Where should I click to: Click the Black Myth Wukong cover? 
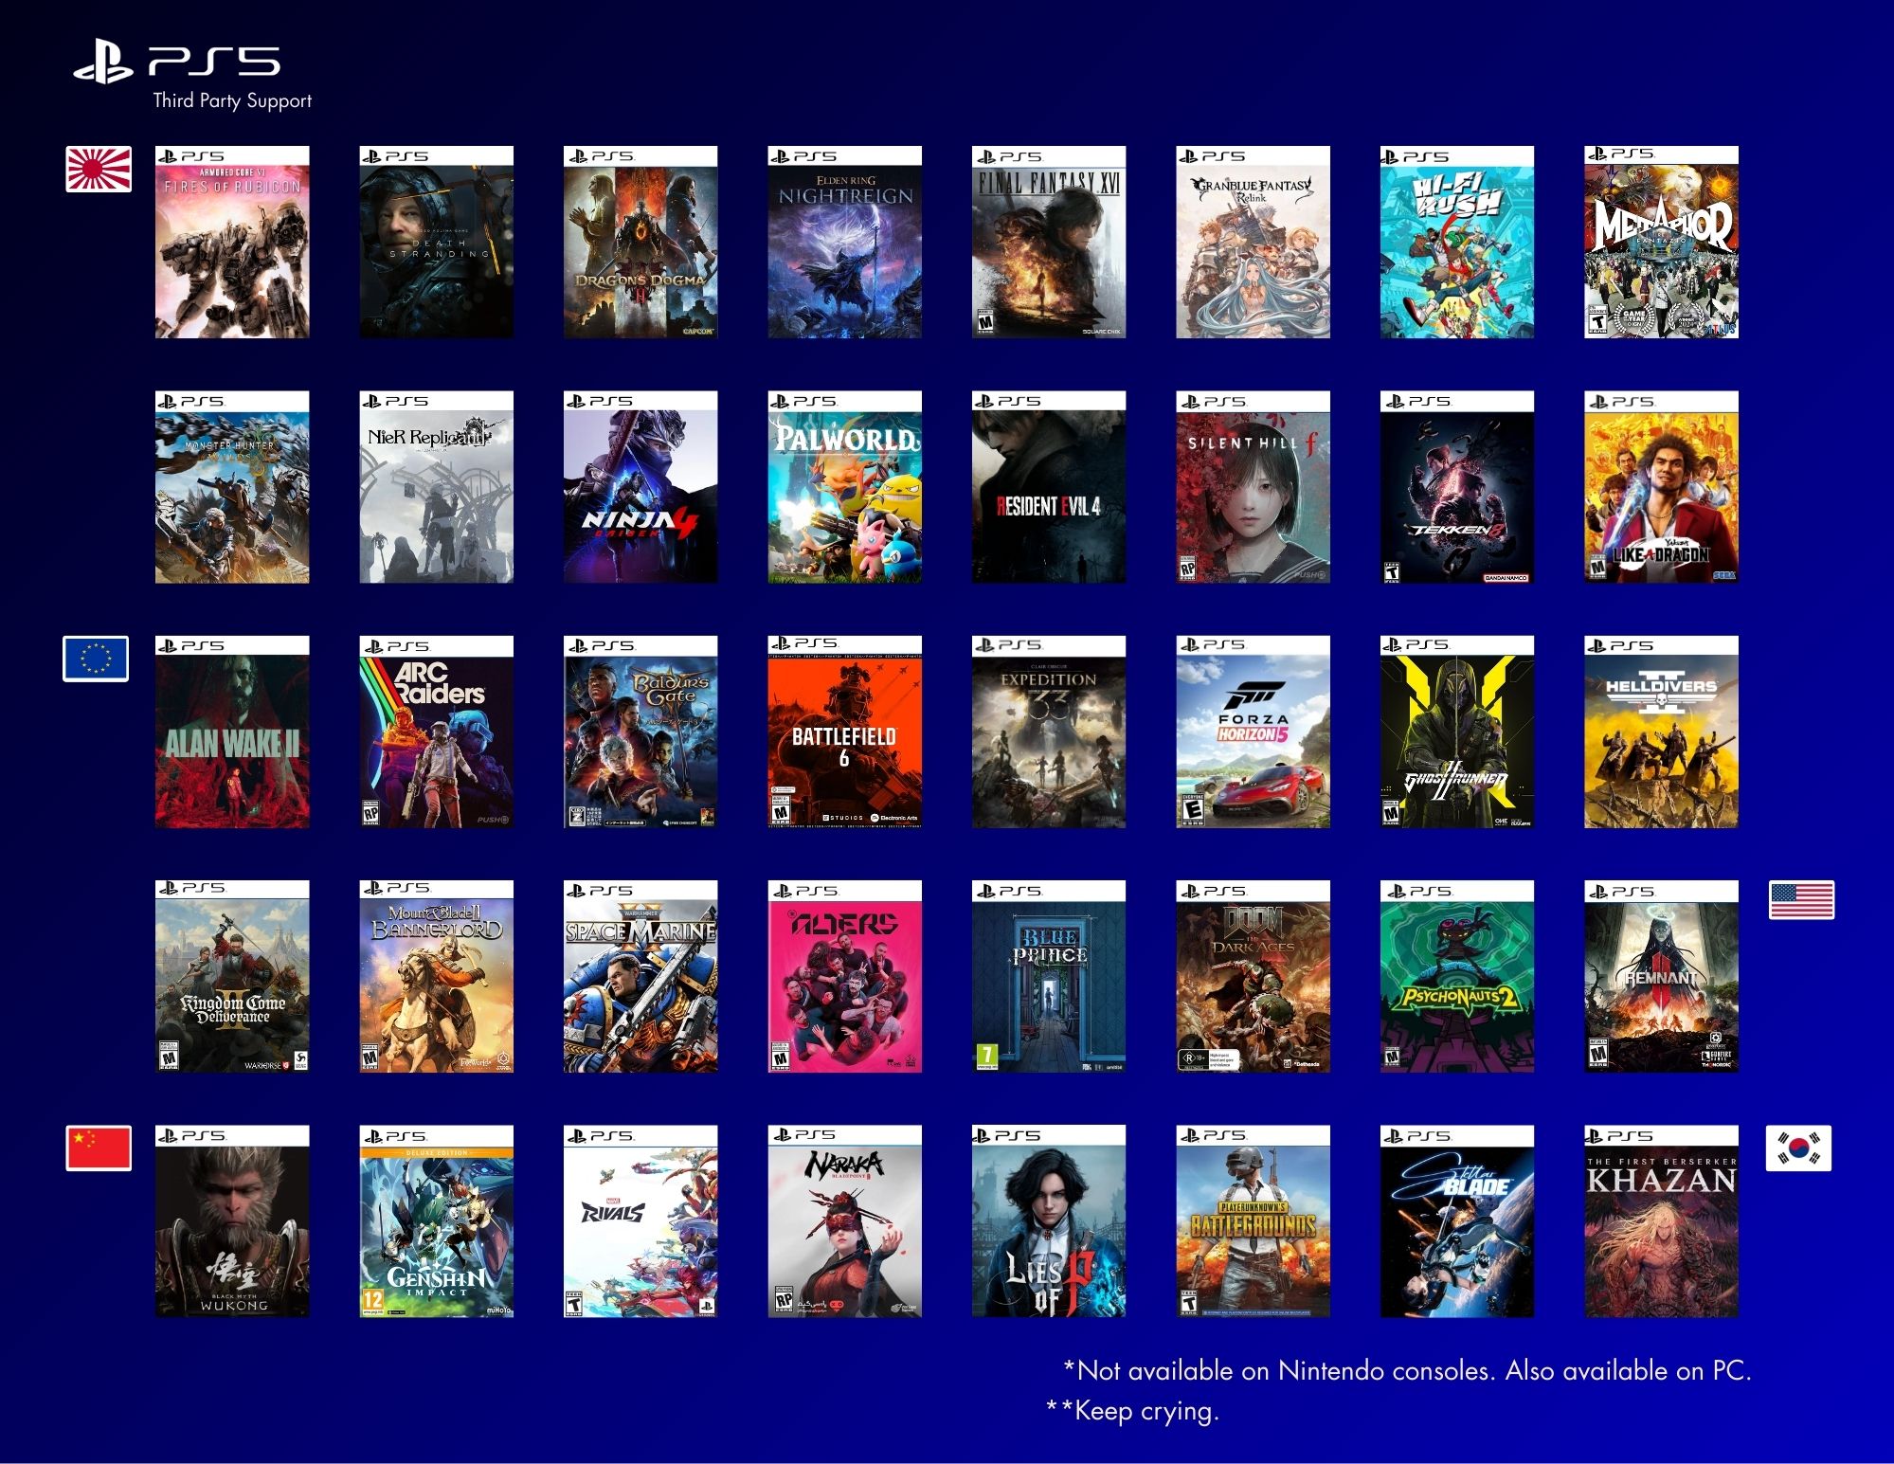(232, 1221)
